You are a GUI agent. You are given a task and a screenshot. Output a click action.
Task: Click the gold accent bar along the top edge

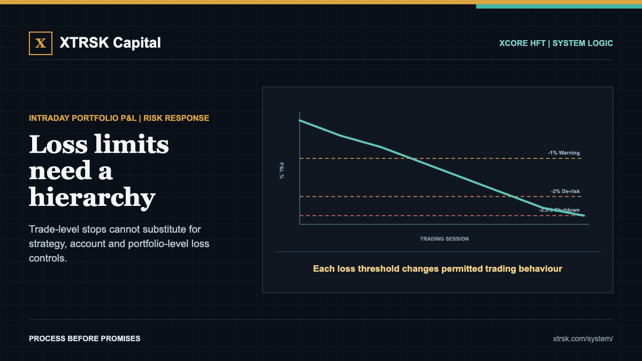tap(238, 2)
